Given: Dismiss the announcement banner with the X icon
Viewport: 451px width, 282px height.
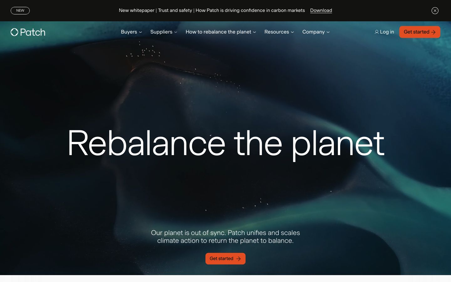Looking at the screenshot, I should point(435,11).
